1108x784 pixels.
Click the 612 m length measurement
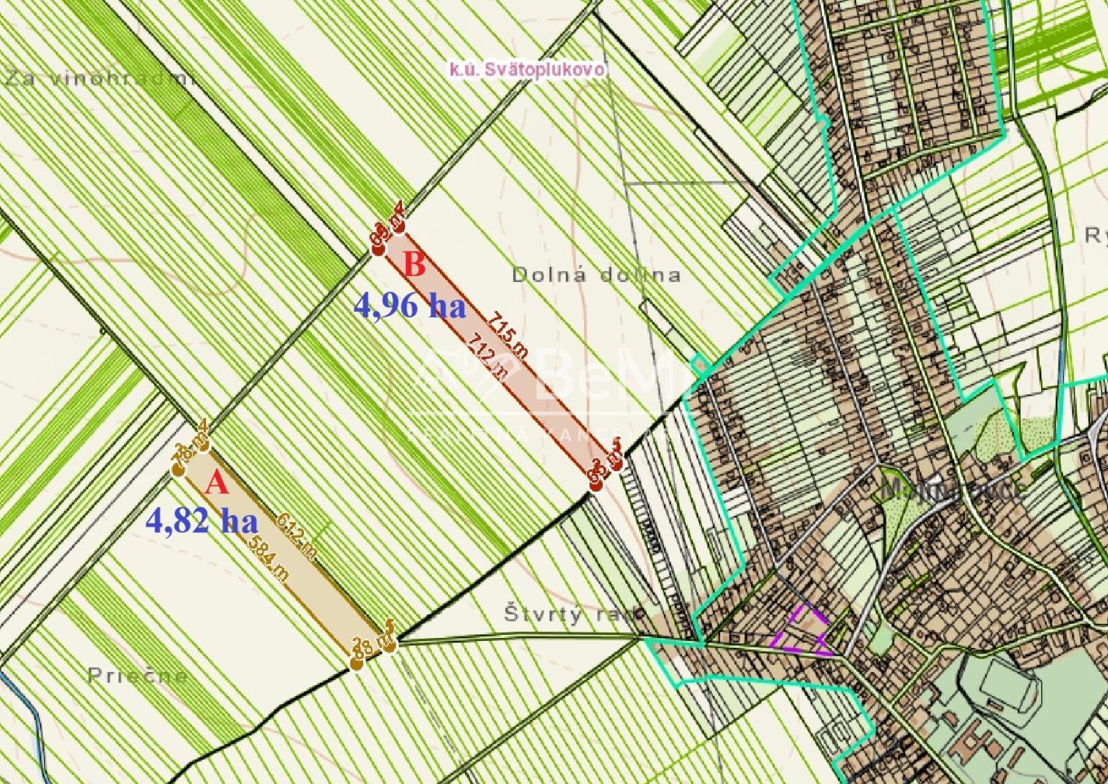[x=296, y=536]
